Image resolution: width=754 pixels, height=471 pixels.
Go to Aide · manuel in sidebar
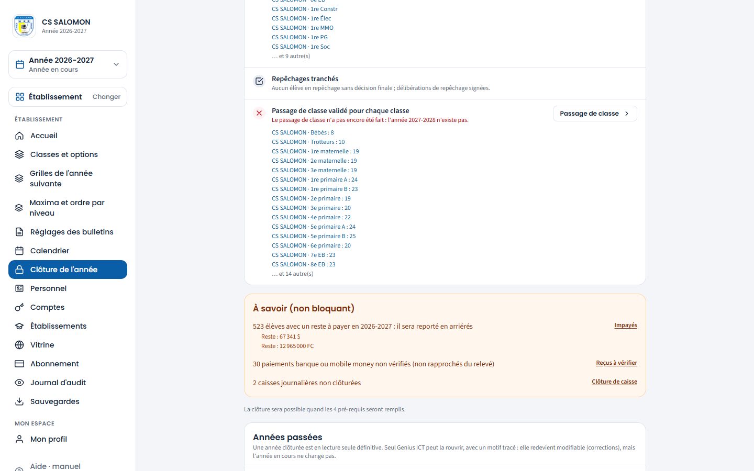click(68, 466)
